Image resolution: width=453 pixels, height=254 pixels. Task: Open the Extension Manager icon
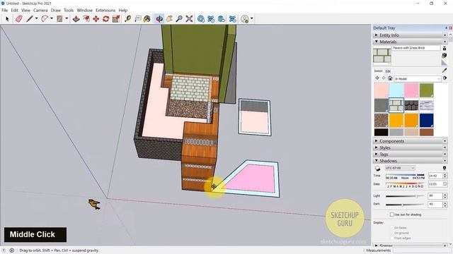point(232,19)
